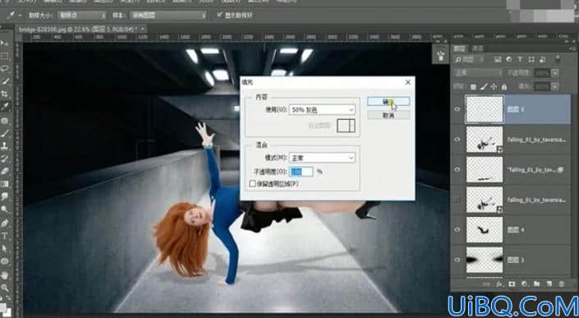579x318 pixels.
Task: Select the Move tool
Action: [4, 44]
